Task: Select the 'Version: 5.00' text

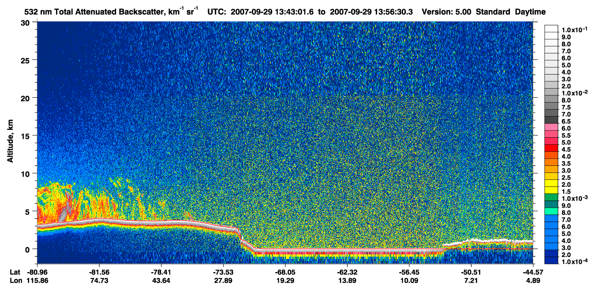Action: (447, 12)
